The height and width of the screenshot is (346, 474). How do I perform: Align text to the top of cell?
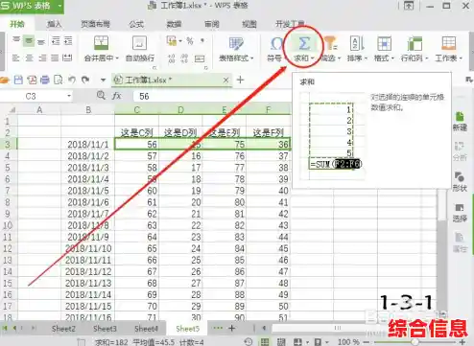(16, 39)
